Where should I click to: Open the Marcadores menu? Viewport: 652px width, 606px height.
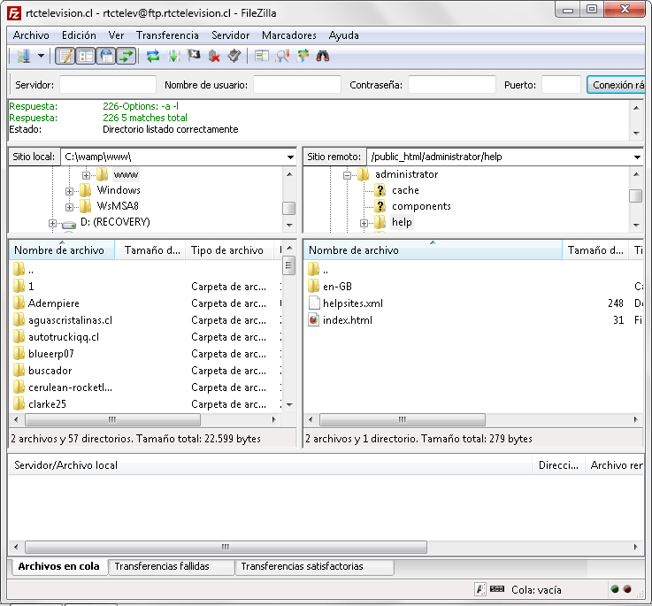tap(289, 35)
